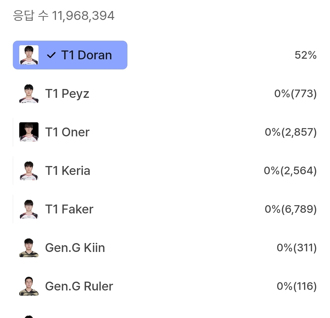Vote for T1 Faker

69,209
